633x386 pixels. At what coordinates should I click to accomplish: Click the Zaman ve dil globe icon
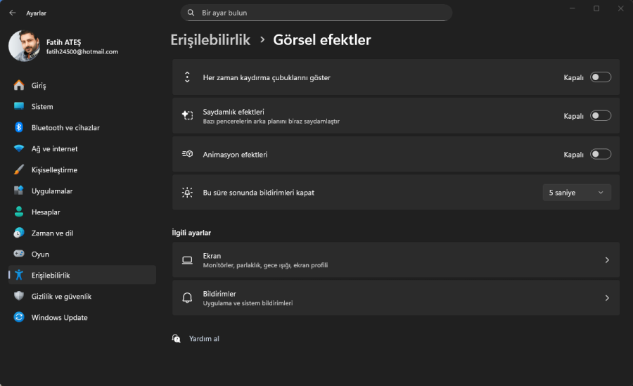(x=19, y=233)
